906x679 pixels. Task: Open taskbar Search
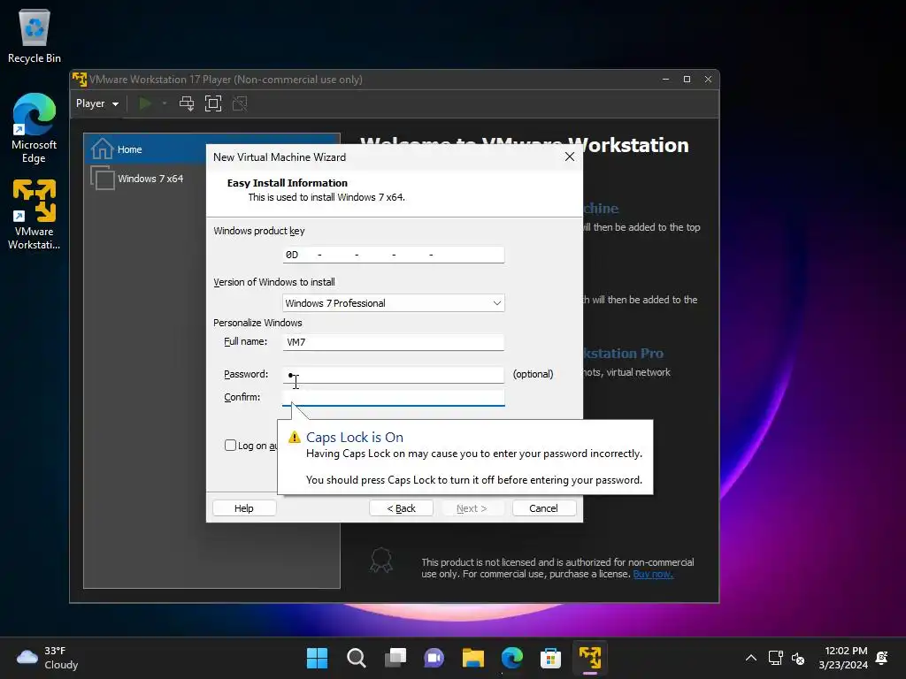[356, 658]
